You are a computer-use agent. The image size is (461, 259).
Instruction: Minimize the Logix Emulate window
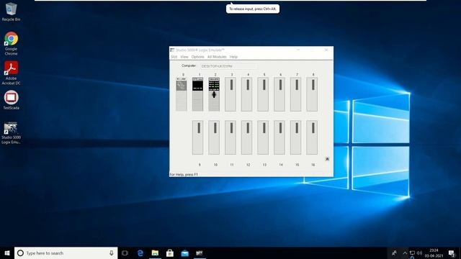tap(298, 50)
